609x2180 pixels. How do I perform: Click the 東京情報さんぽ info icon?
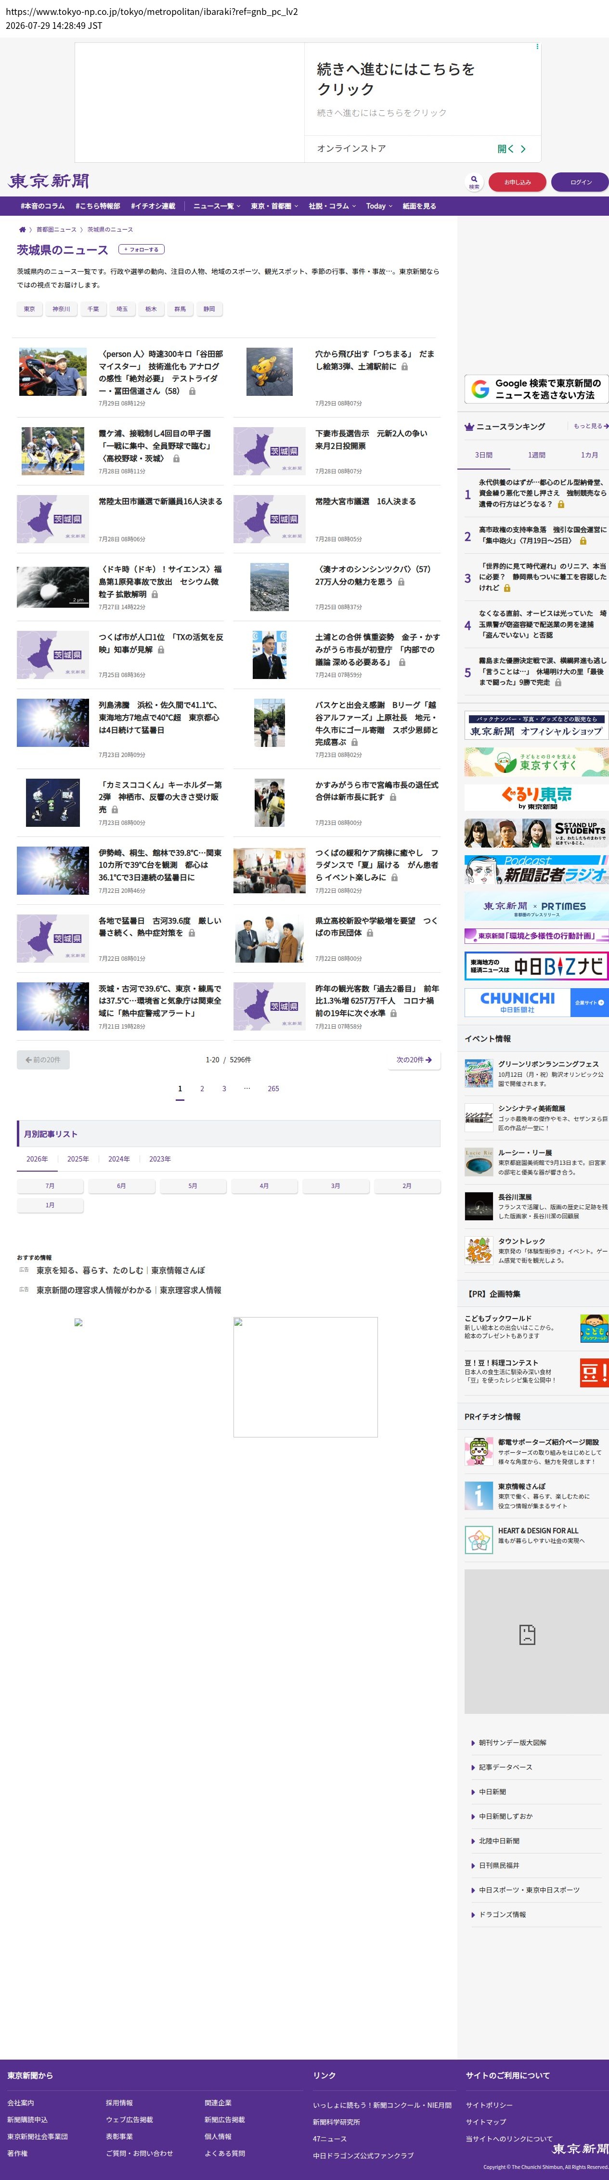coord(479,1495)
